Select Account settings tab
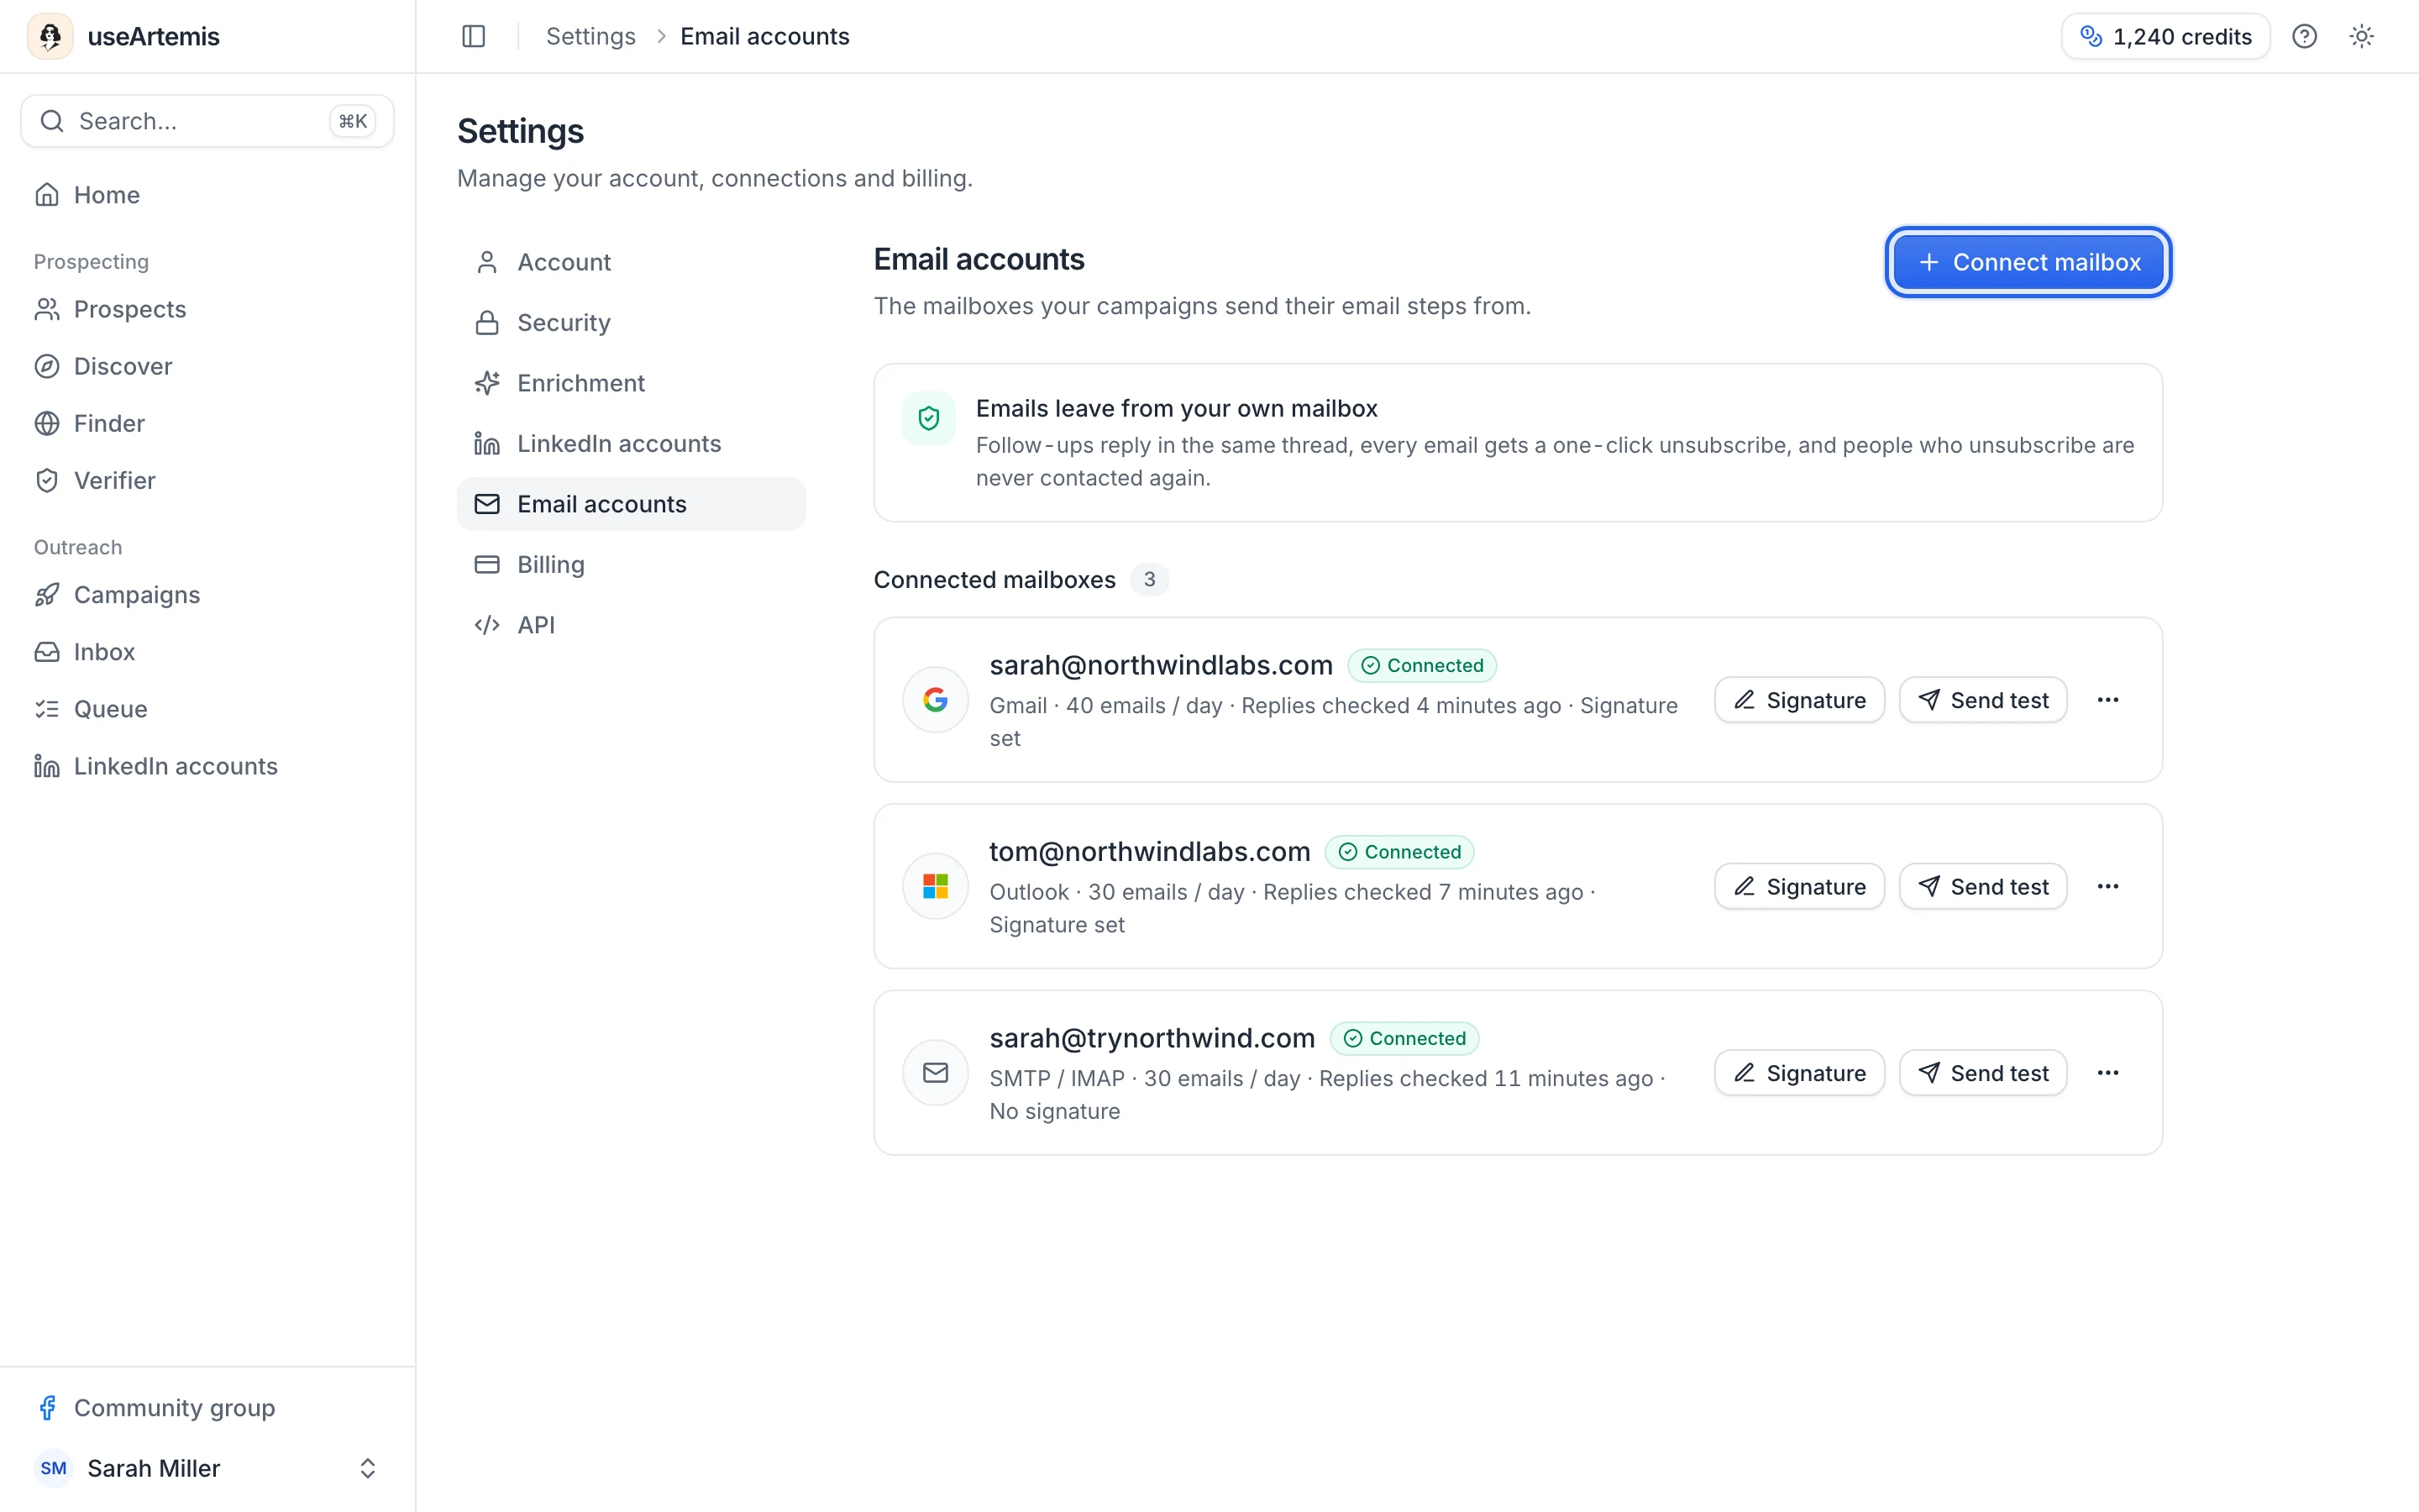Viewport: 2419px width, 1512px height. coord(631,262)
